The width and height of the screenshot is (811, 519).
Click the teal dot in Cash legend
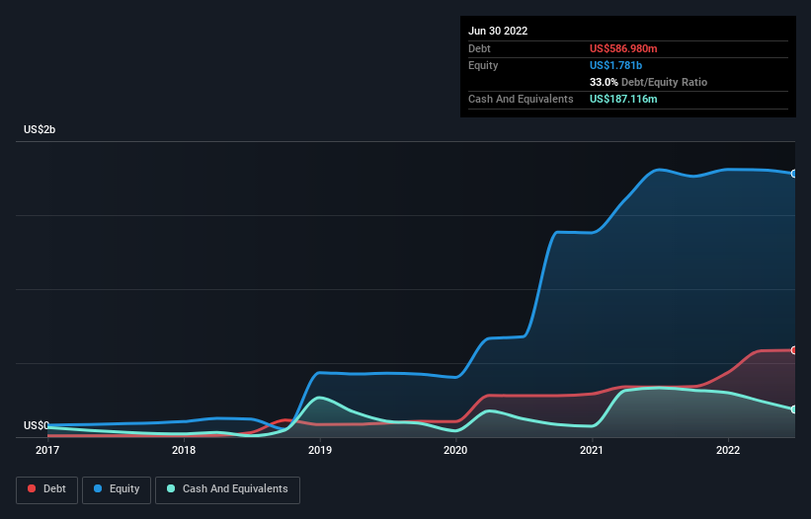(x=171, y=488)
